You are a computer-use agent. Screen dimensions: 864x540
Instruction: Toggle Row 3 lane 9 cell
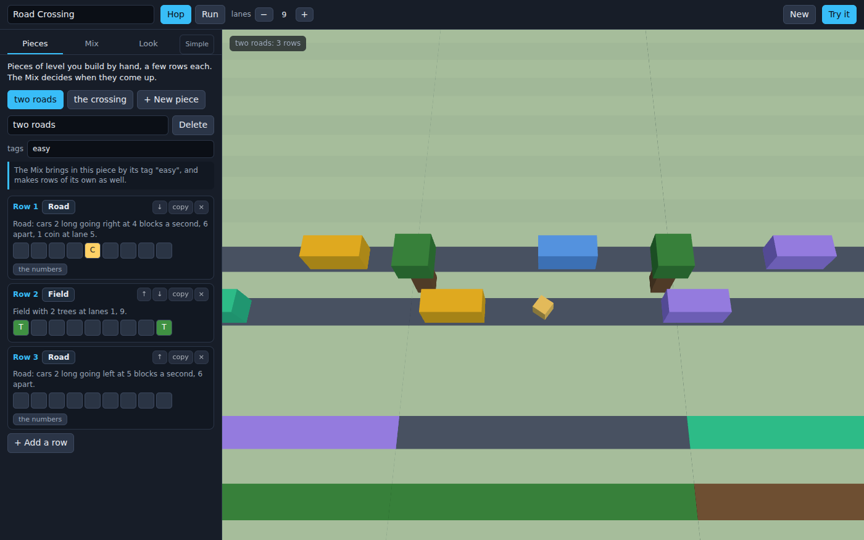point(164,401)
